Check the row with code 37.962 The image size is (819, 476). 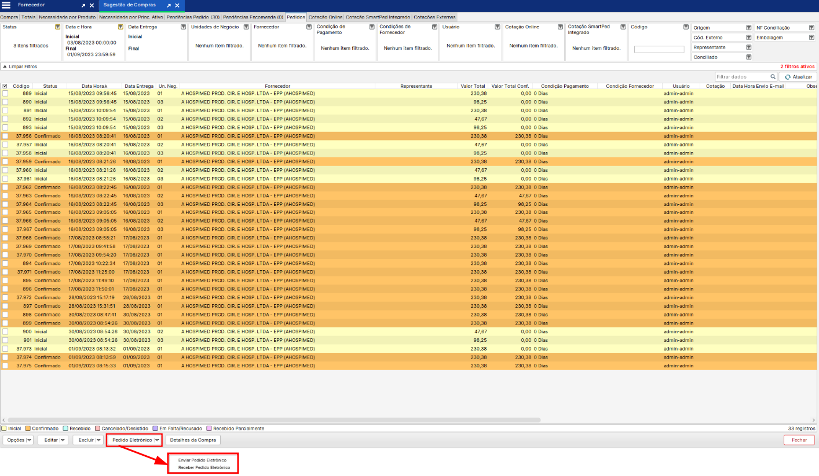coord(5,187)
